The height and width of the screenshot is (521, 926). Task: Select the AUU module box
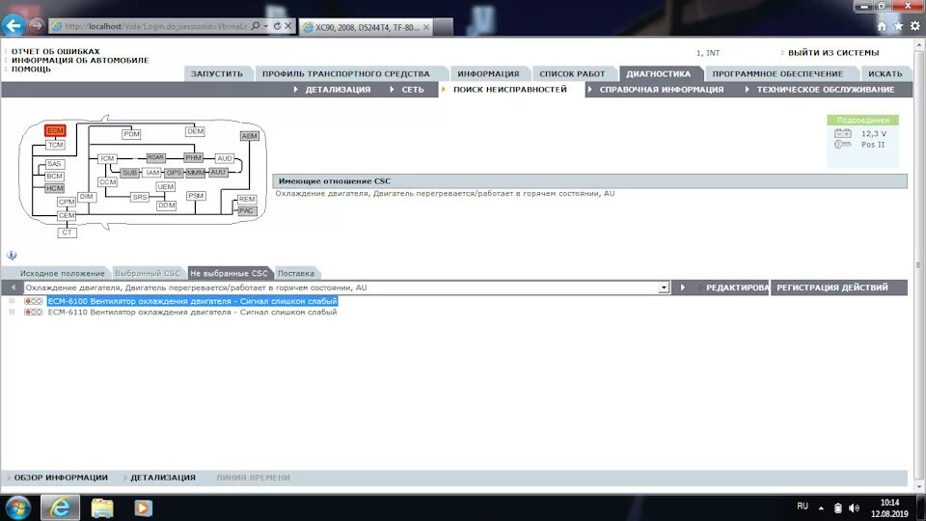pos(218,173)
